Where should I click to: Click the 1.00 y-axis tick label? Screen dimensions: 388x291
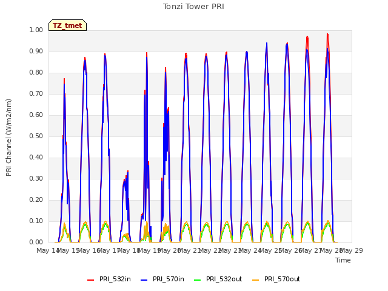click(x=36, y=30)
